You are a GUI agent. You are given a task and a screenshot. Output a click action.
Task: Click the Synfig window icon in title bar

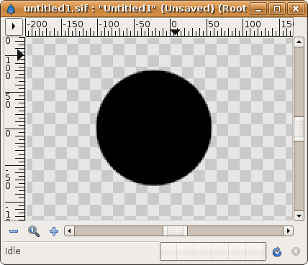(x=11, y=9)
